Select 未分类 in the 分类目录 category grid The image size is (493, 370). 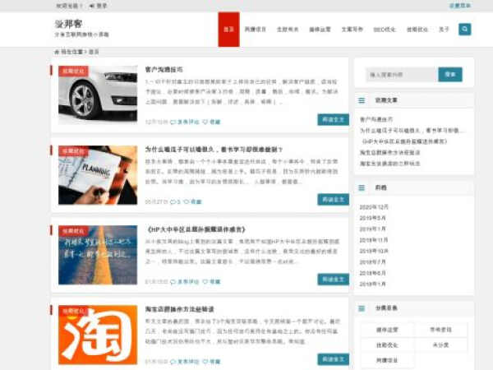(x=440, y=345)
